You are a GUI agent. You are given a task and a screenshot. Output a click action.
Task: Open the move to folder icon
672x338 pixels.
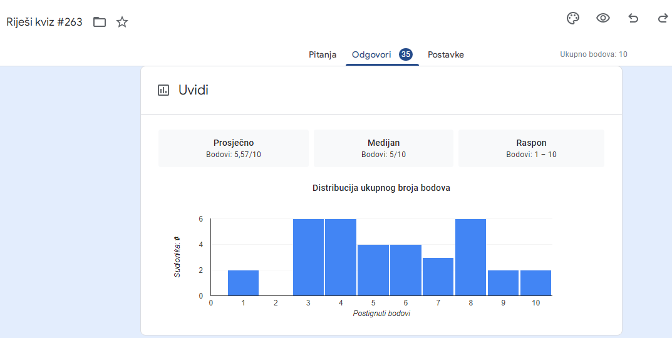click(x=100, y=22)
